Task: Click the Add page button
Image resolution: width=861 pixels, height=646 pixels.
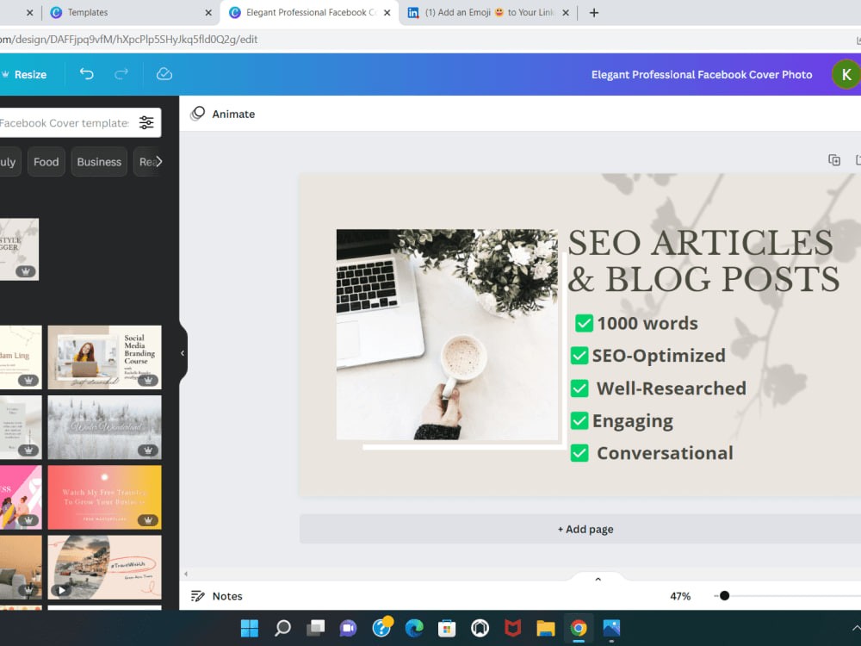Action: (x=585, y=529)
